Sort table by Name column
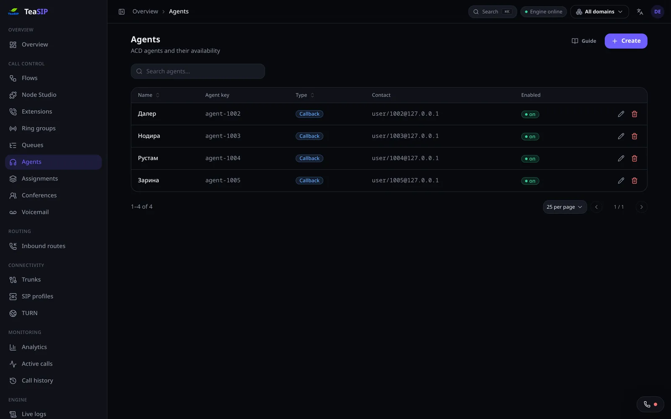 pyautogui.click(x=148, y=95)
